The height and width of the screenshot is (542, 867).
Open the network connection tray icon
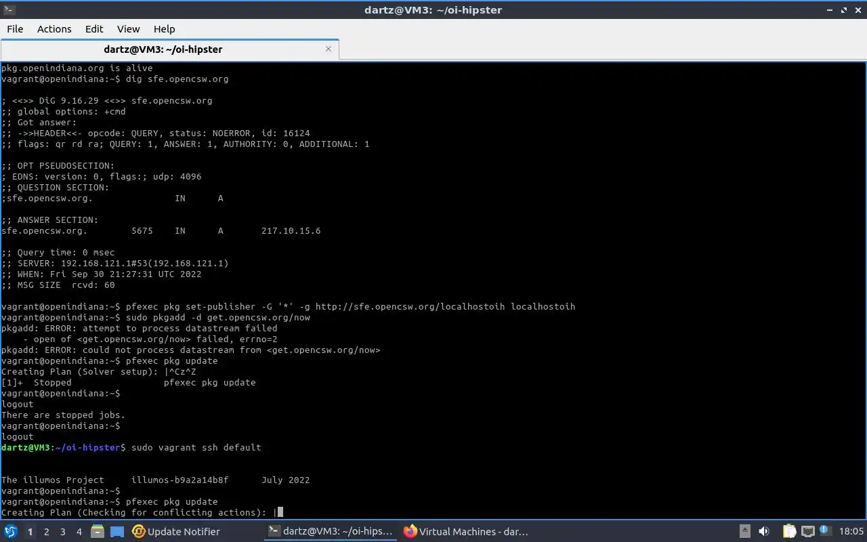pyautogui.click(x=807, y=531)
